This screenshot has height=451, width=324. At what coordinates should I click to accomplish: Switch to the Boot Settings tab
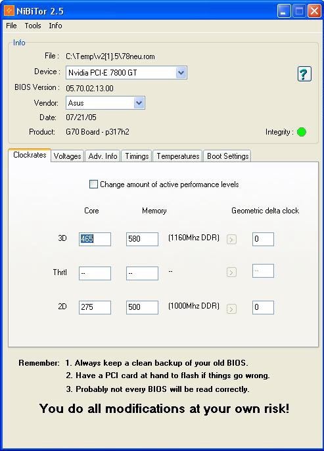pos(227,156)
